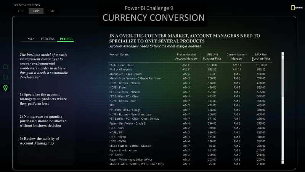305x172 pixels.
Task: Select PP - Corex row
Action: pos(190,155)
